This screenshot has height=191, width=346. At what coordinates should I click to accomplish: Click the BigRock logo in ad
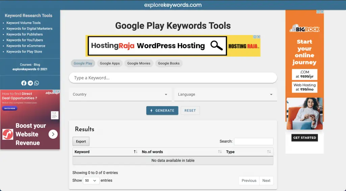304,28
